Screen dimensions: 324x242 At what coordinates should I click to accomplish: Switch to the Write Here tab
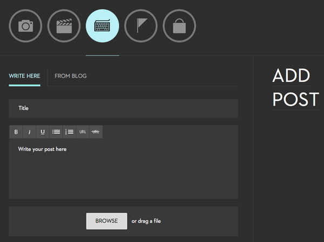click(24, 76)
